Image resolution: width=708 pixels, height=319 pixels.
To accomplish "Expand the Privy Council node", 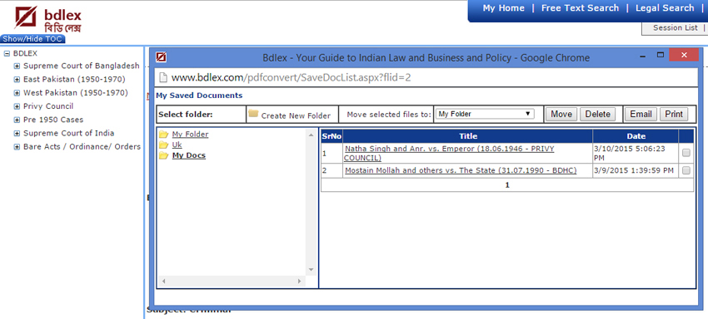I will (x=17, y=106).
